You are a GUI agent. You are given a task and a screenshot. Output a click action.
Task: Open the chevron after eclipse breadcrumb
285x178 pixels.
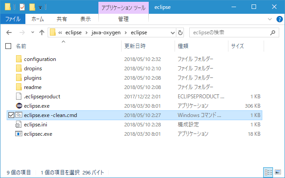coord(86,32)
